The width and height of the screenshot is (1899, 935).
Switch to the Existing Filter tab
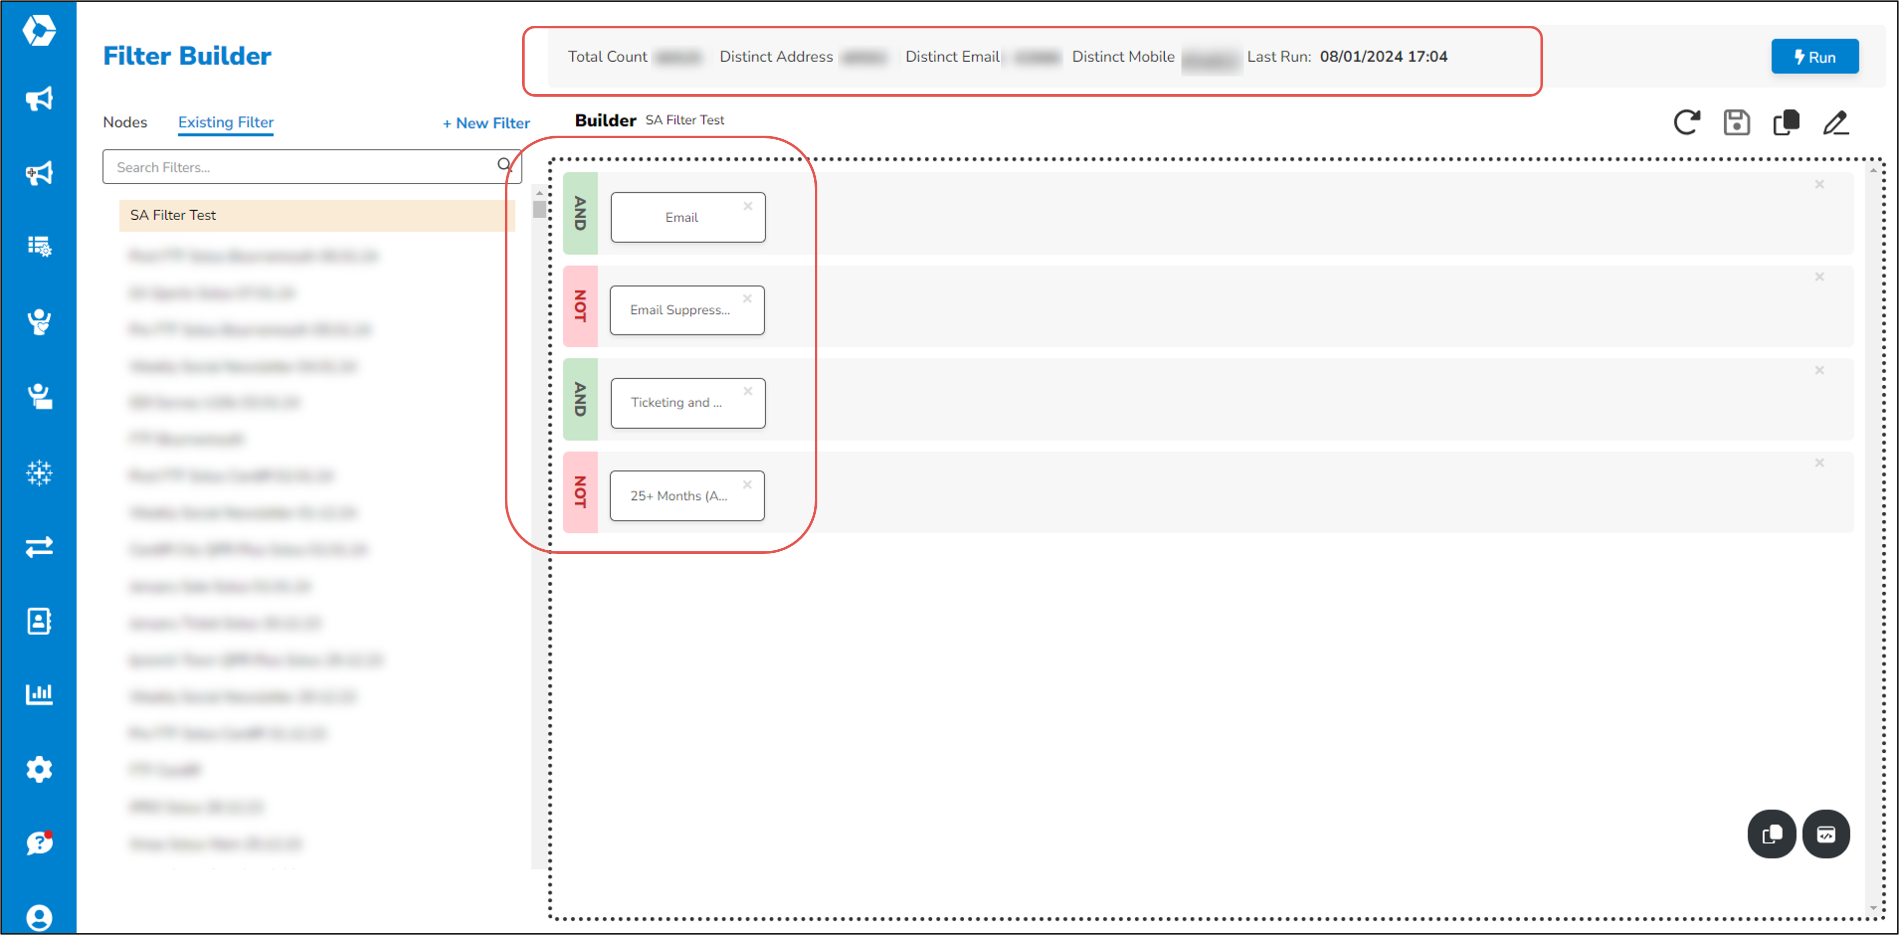click(x=225, y=121)
